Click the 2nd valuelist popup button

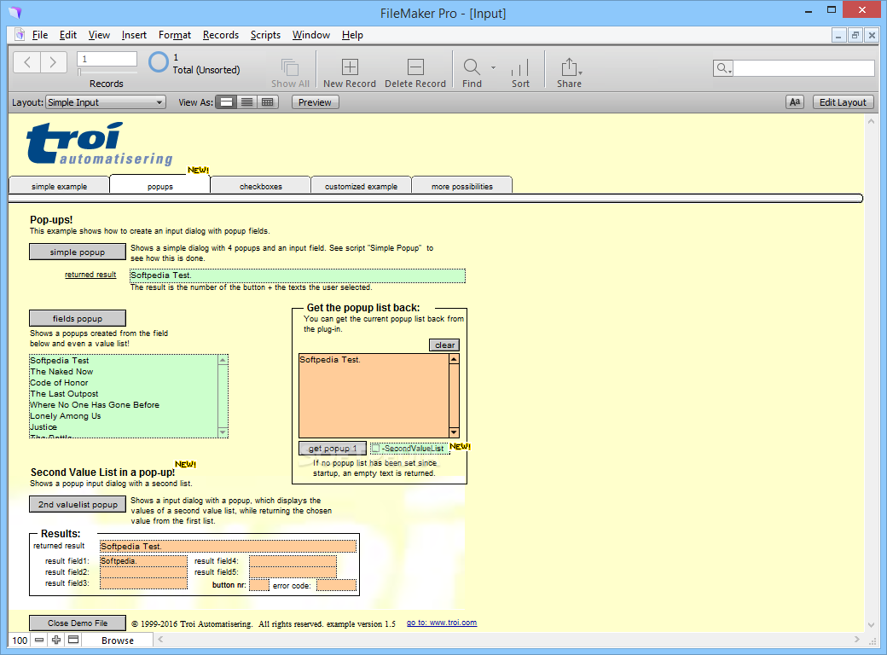coord(78,504)
